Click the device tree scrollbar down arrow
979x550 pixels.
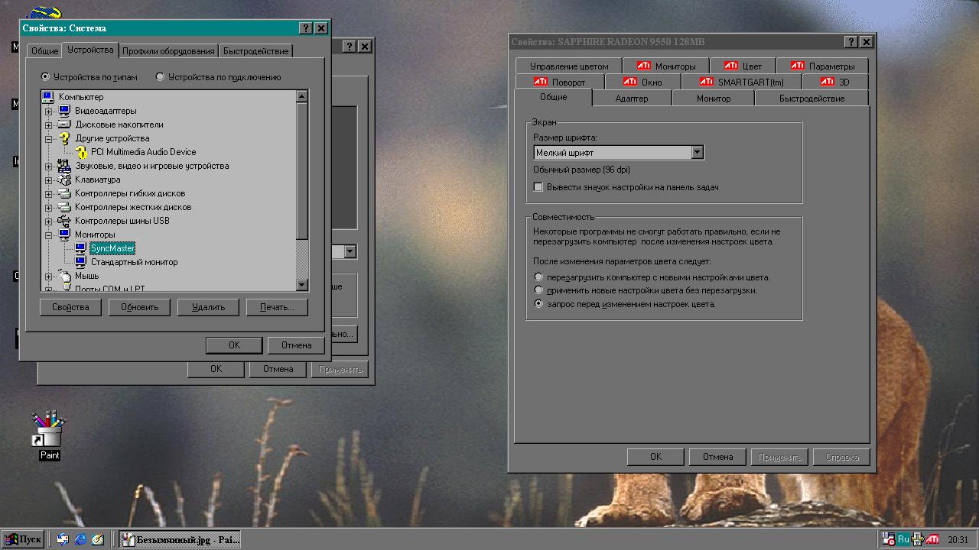(x=301, y=285)
